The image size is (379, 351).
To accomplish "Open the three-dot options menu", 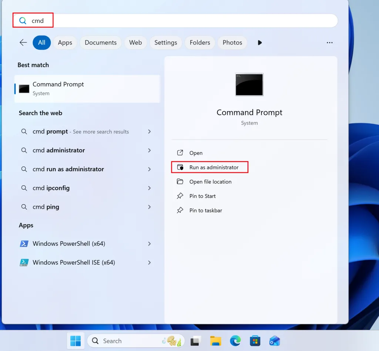I will pyautogui.click(x=329, y=42).
